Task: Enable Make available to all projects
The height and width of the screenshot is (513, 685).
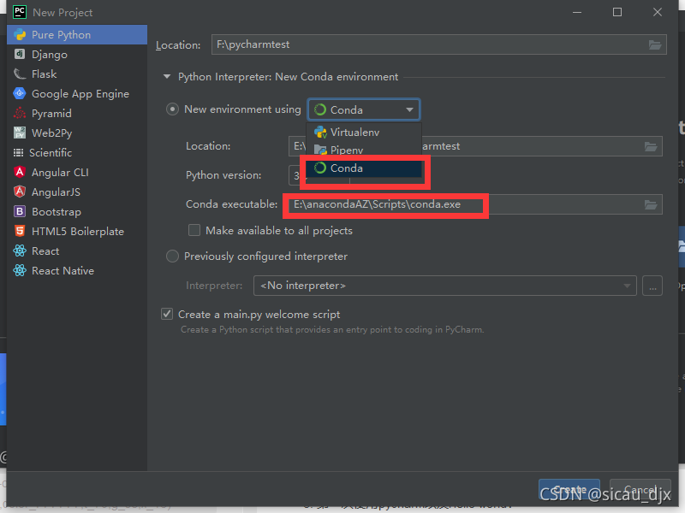Action: pyautogui.click(x=194, y=230)
